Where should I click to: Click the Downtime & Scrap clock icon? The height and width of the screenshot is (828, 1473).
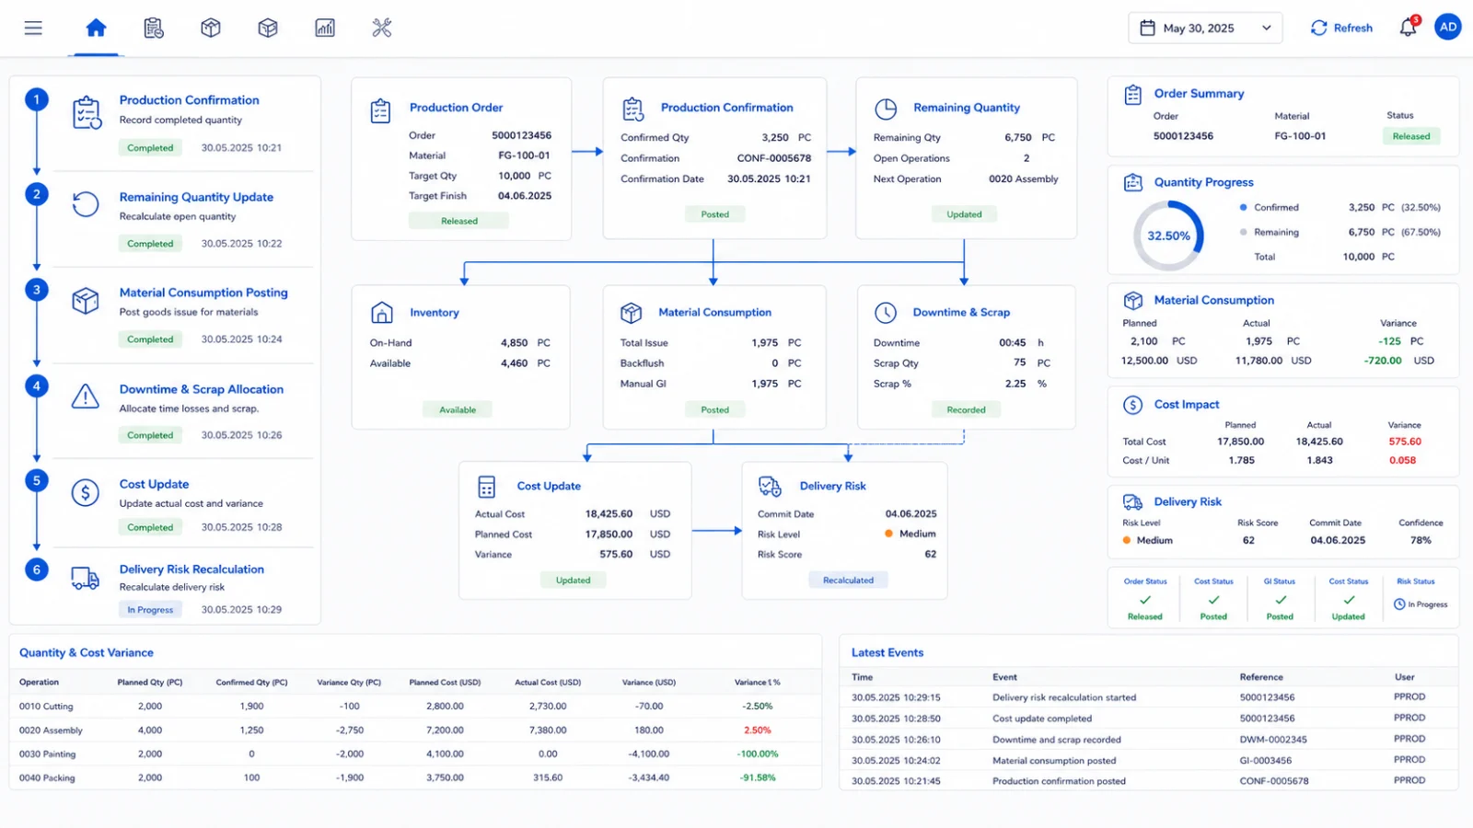coord(886,313)
